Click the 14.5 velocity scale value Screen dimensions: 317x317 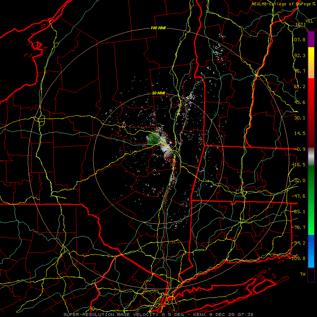300,133
